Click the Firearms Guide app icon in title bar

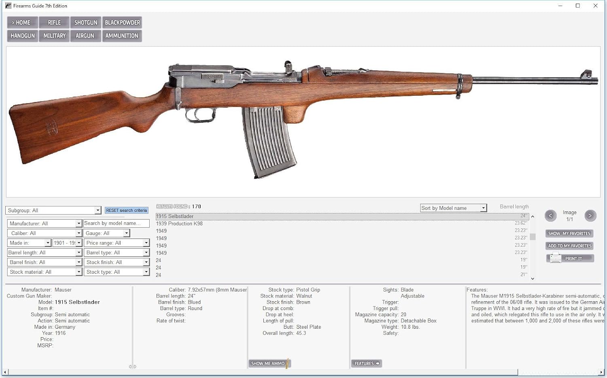(8, 6)
